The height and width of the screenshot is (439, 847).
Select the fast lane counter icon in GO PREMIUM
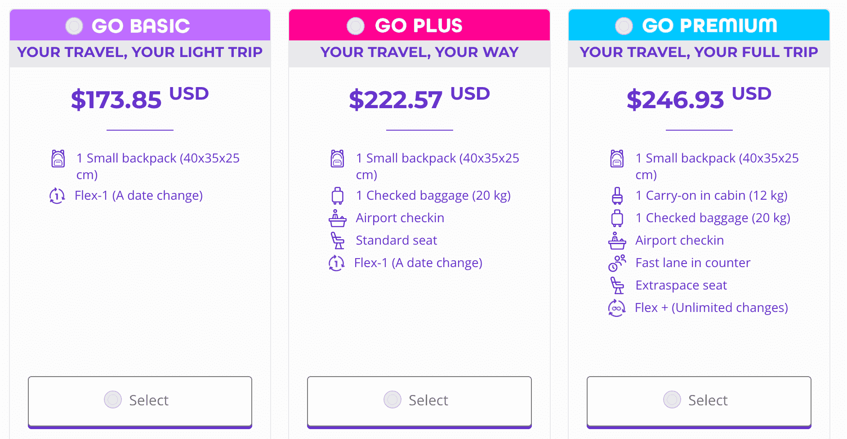point(617,263)
